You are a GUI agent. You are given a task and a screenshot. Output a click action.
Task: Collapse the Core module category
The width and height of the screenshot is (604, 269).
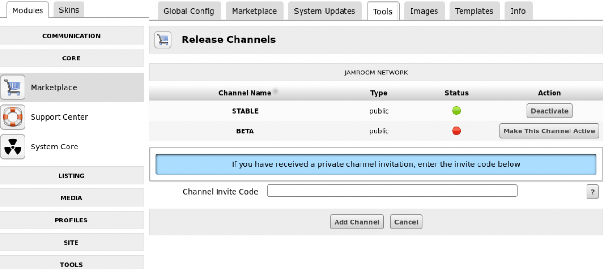pyautogui.click(x=72, y=58)
